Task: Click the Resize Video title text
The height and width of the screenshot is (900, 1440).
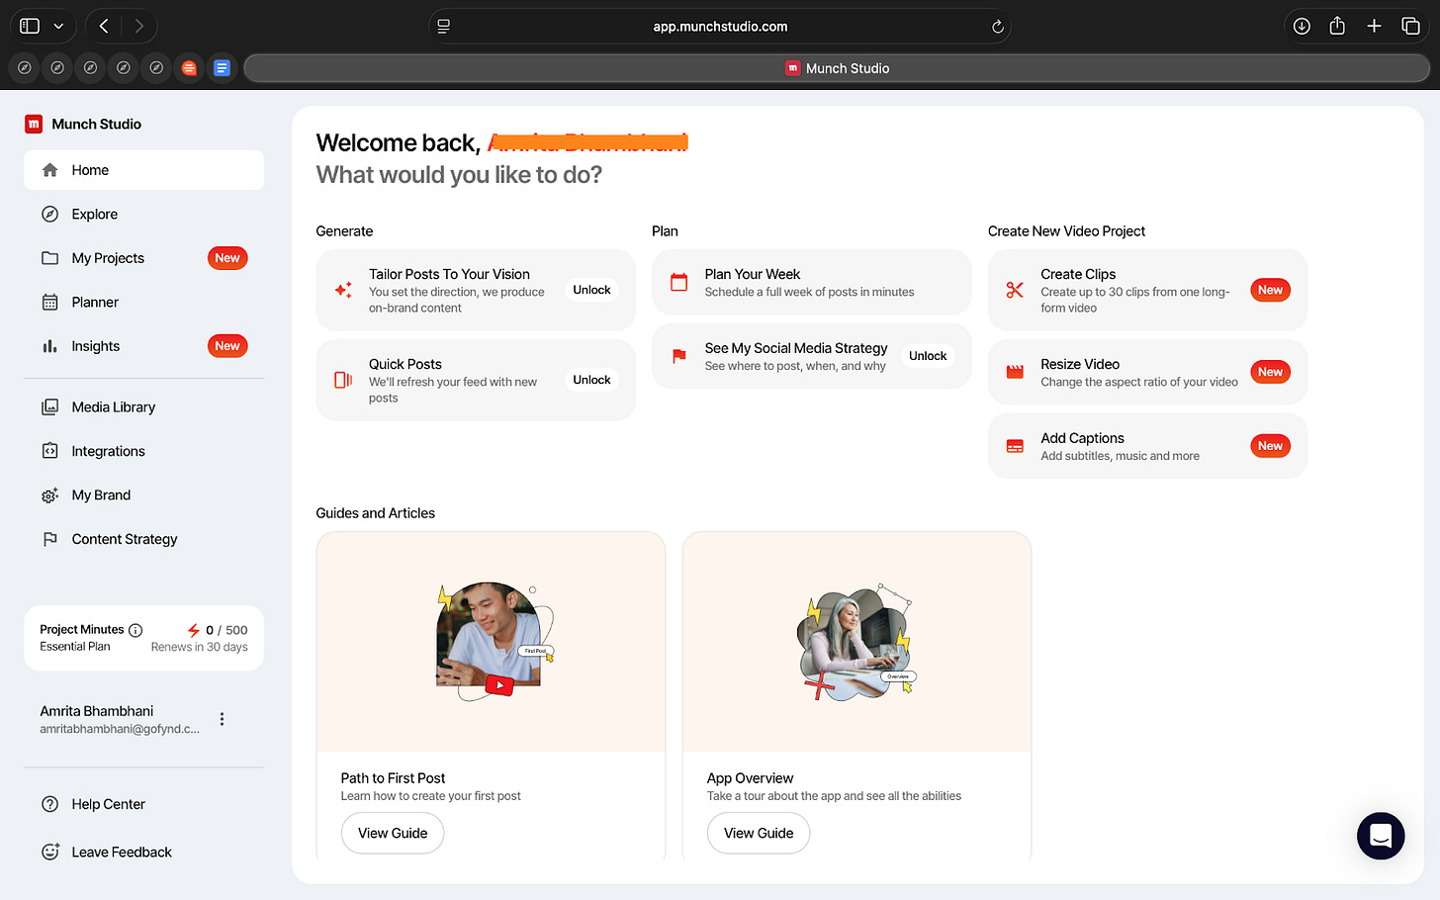Action: click(x=1080, y=364)
